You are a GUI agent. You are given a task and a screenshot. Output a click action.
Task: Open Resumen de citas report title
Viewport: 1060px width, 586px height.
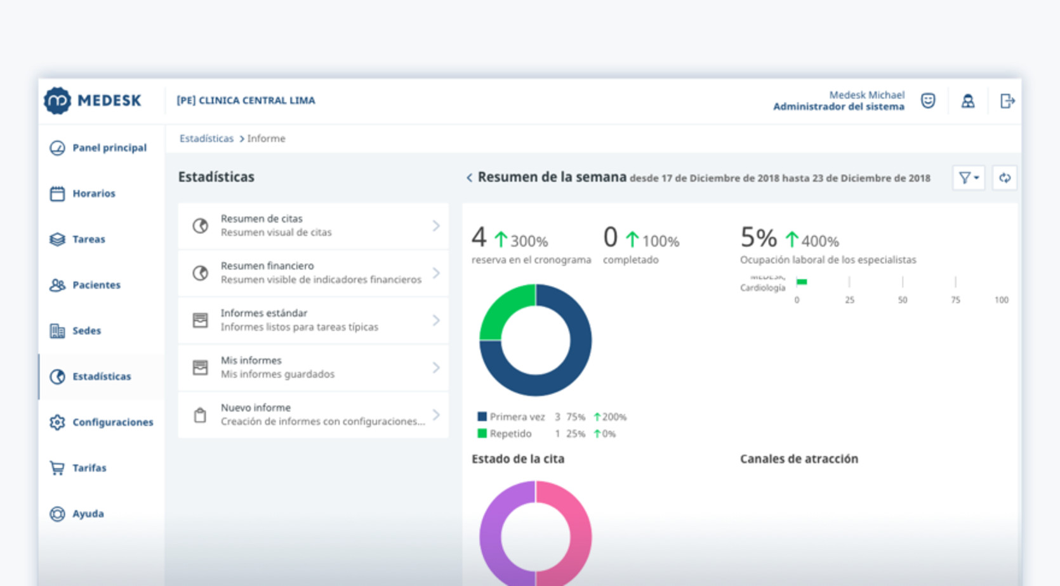click(x=262, y=219)
